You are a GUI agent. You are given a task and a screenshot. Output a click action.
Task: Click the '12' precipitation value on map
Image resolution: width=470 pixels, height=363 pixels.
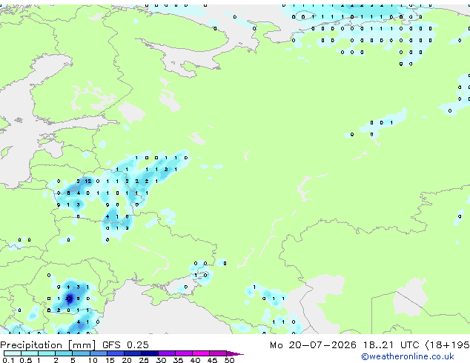(x=87, y=181)
